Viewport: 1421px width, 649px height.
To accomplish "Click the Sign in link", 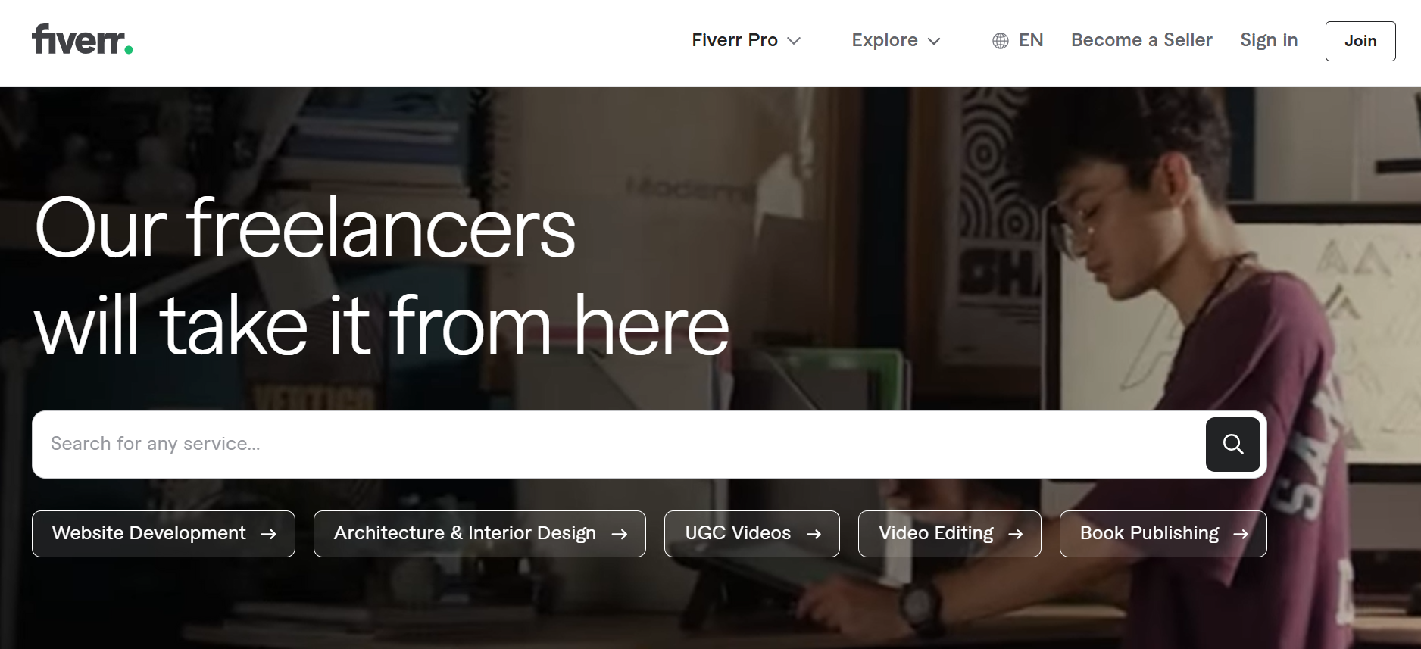I will (x=1269, y=40).
